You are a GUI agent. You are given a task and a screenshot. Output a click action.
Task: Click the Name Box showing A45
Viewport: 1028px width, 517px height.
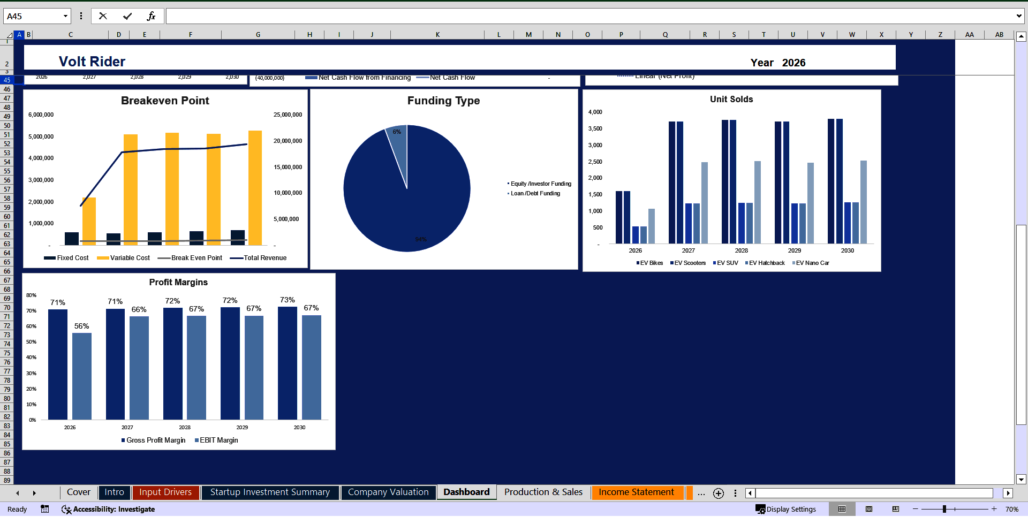click(x=32, y=16)
